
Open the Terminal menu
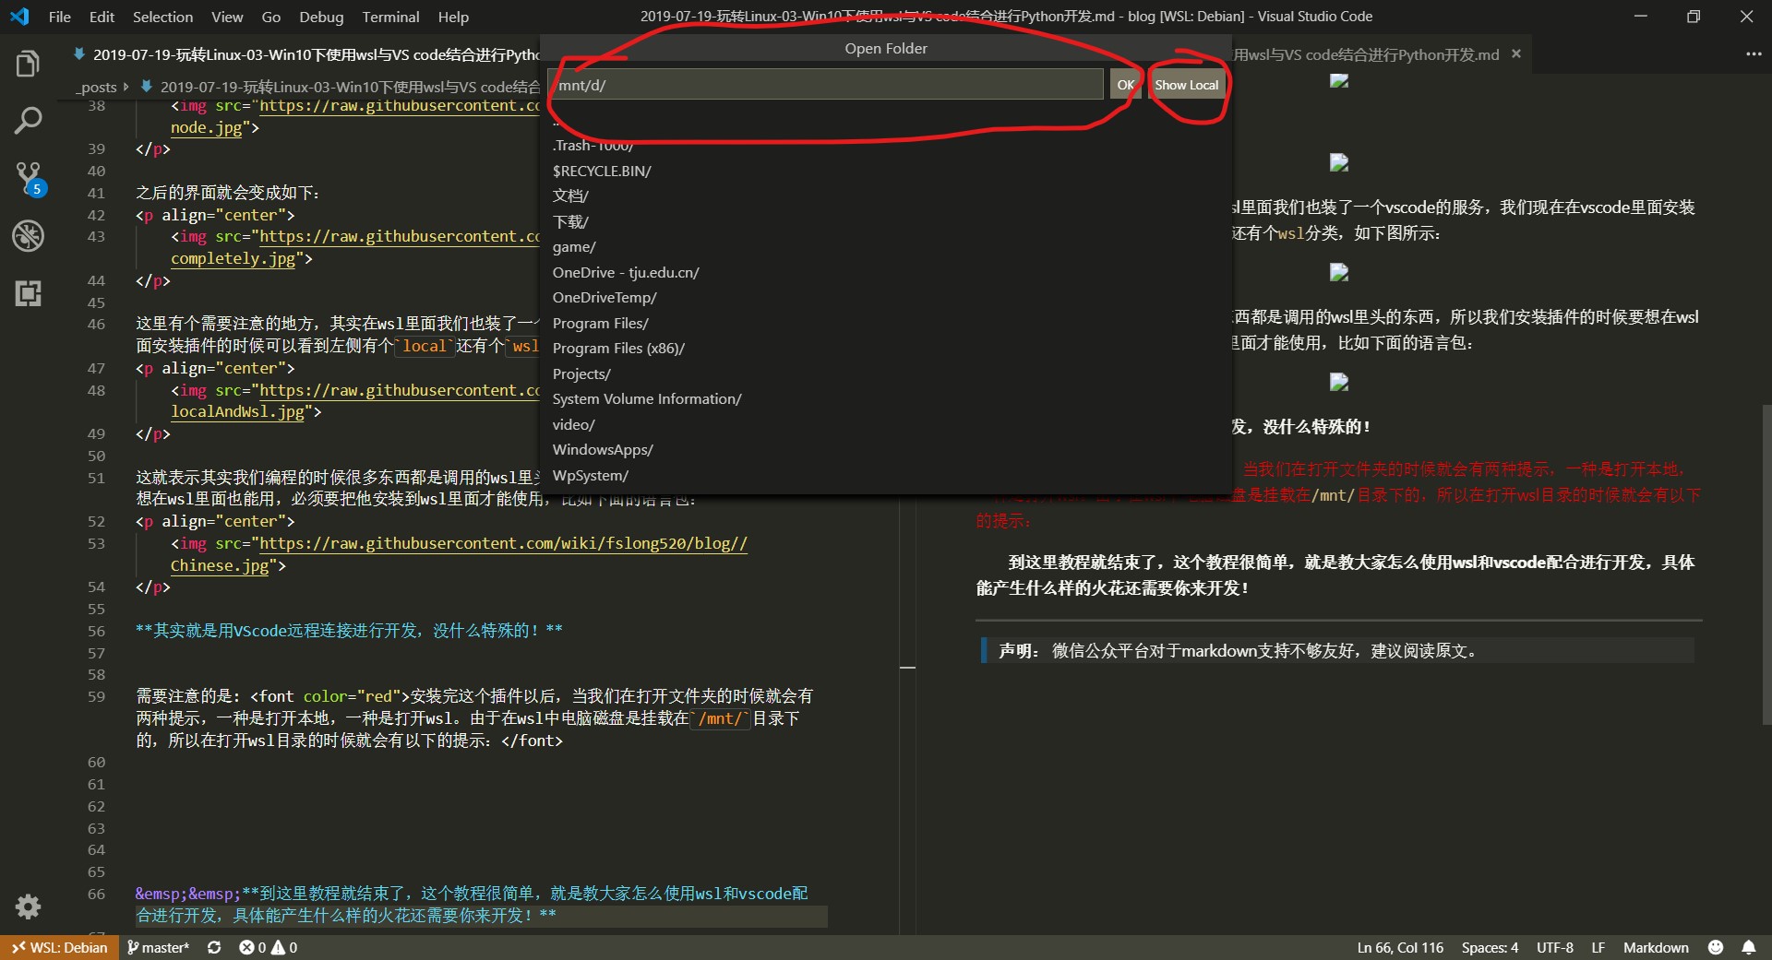pyautogui.click(x=390, y=17)
